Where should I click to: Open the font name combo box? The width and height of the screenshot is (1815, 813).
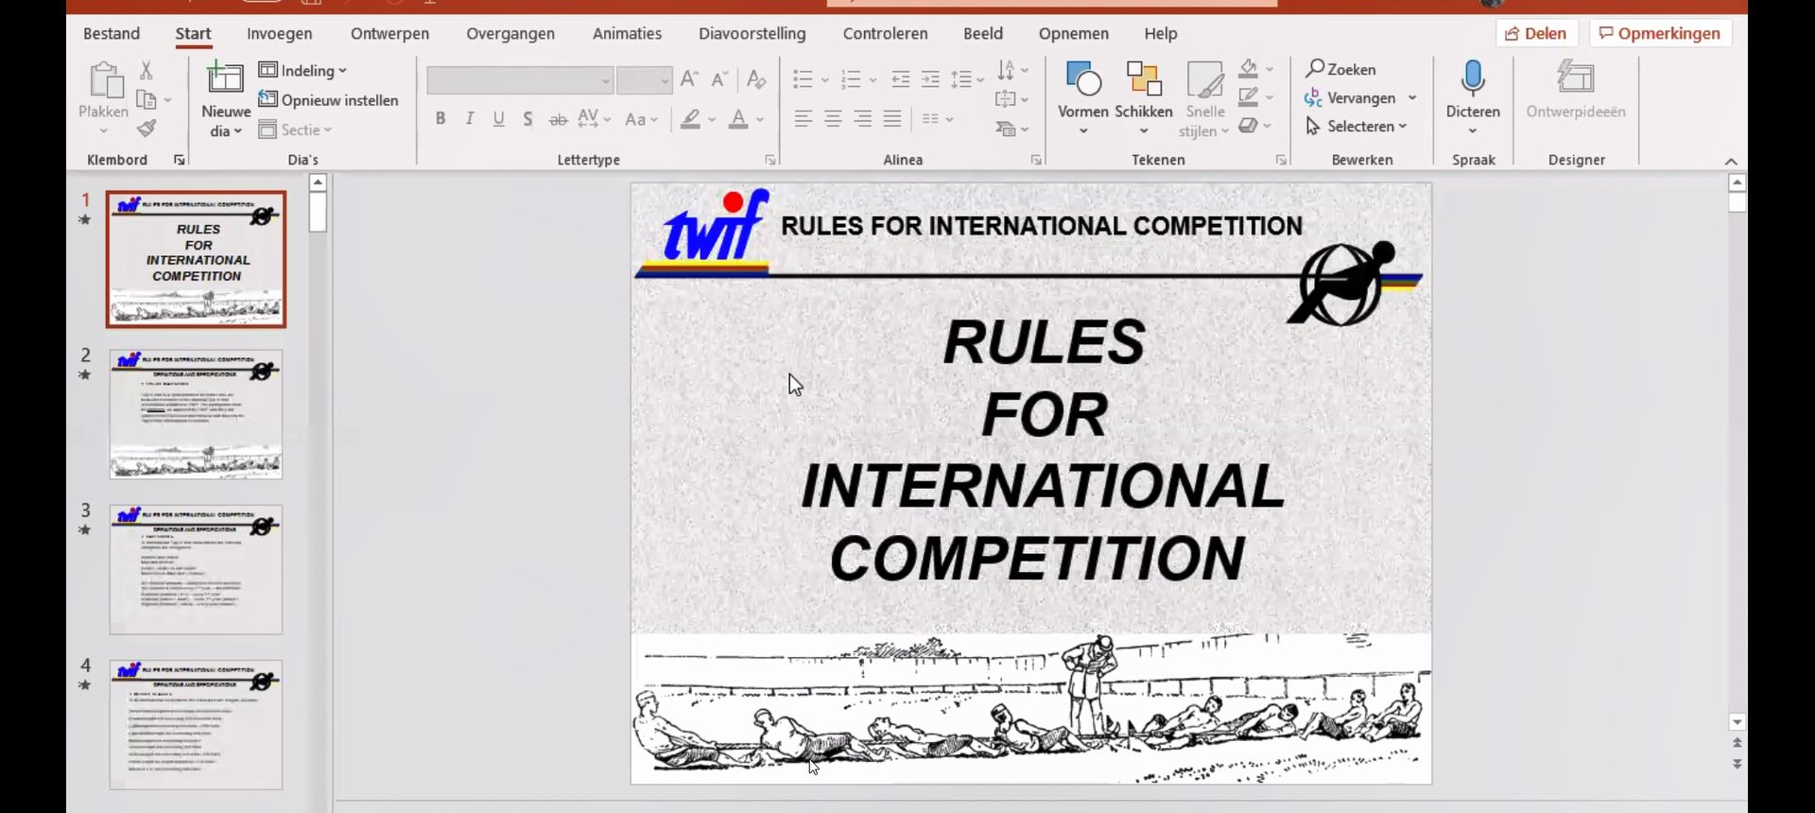(519, 80)
